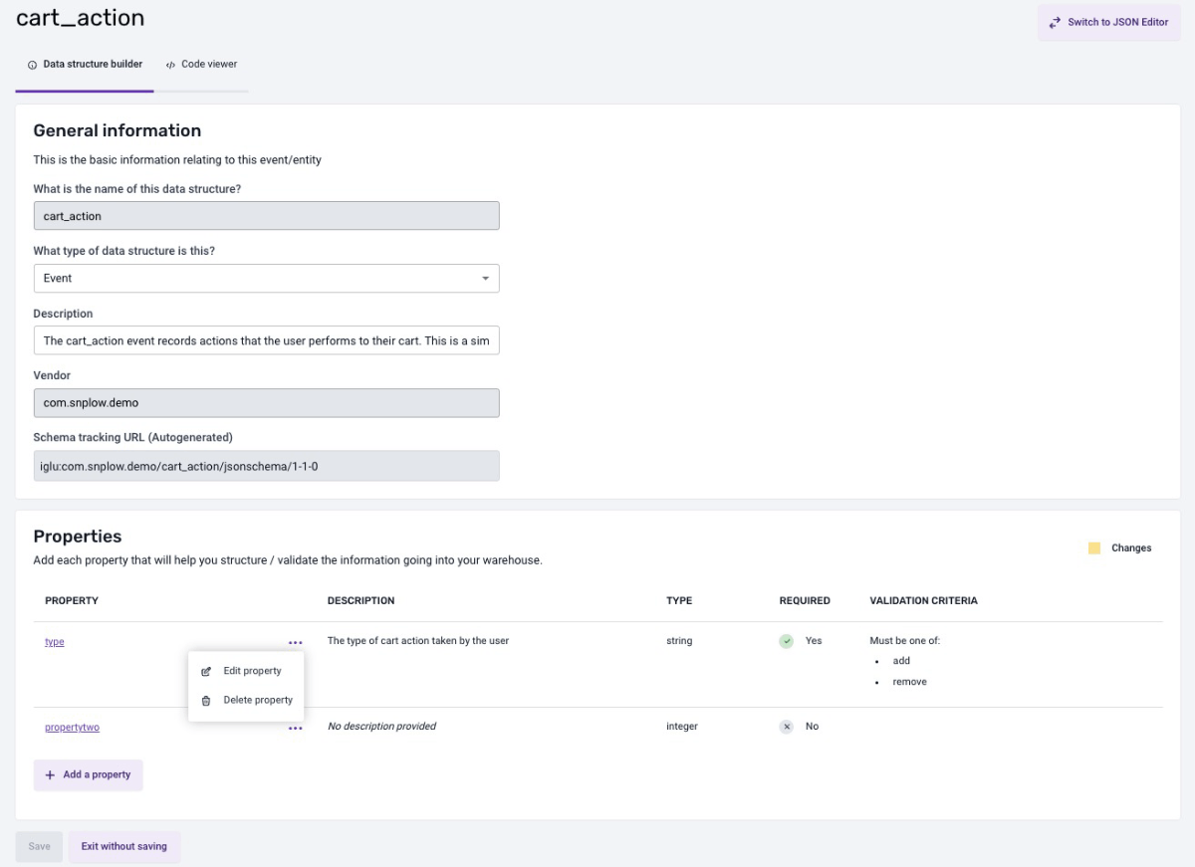The width and height of the screenshot is (1195, 867).
Task: Open the type property link
Action: click(55, 642)
